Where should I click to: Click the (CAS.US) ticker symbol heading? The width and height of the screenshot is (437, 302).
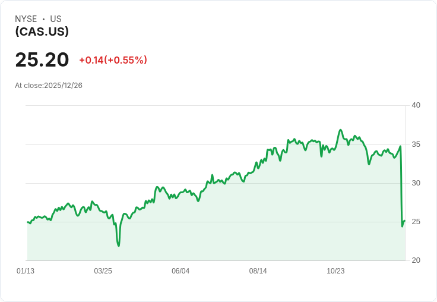tap(42, 32)
